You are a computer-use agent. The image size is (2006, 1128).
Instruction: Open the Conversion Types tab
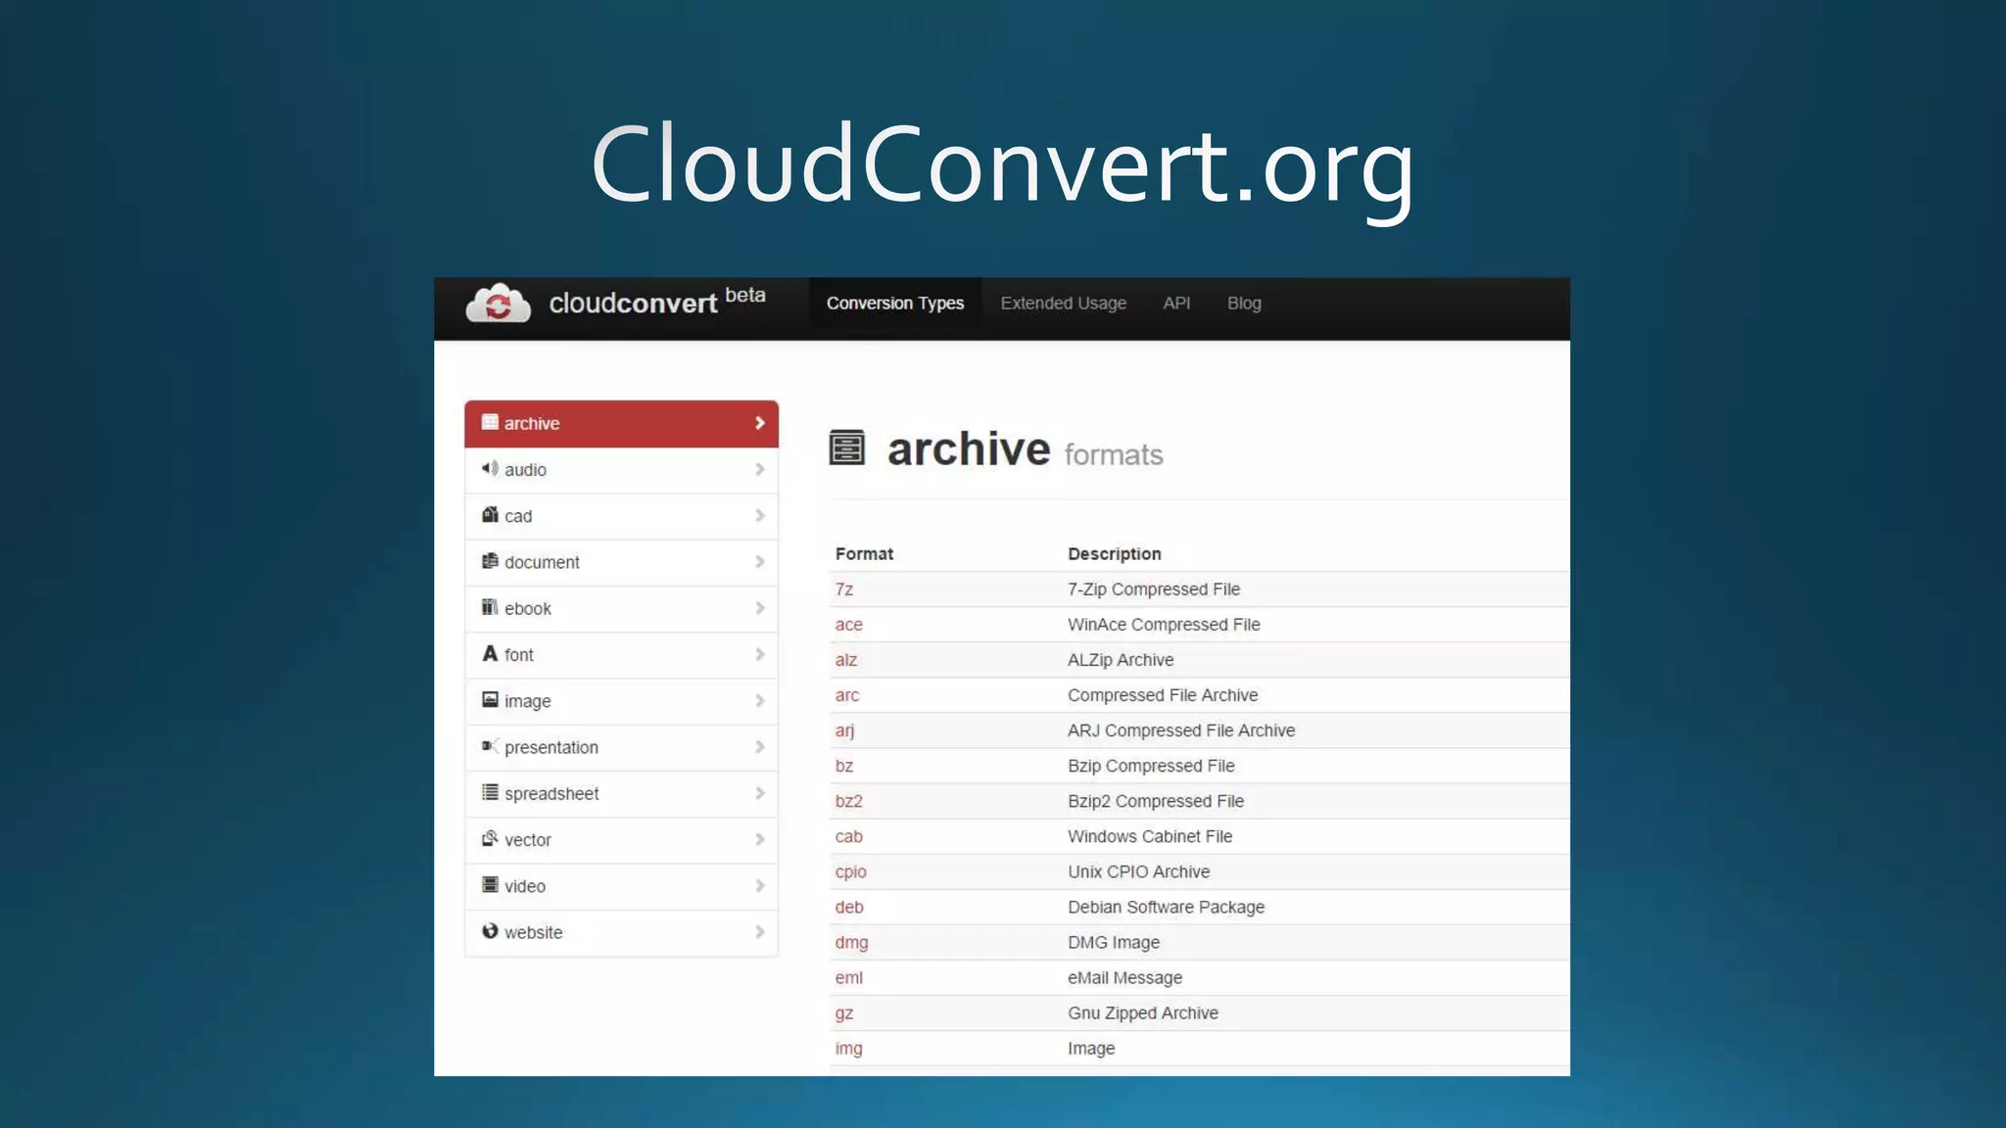pyautogui.click(x=895, y=304)
